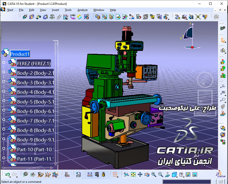
Task: Click the Change Constraint icon with circular arrows
Action: tap(79, 17)
